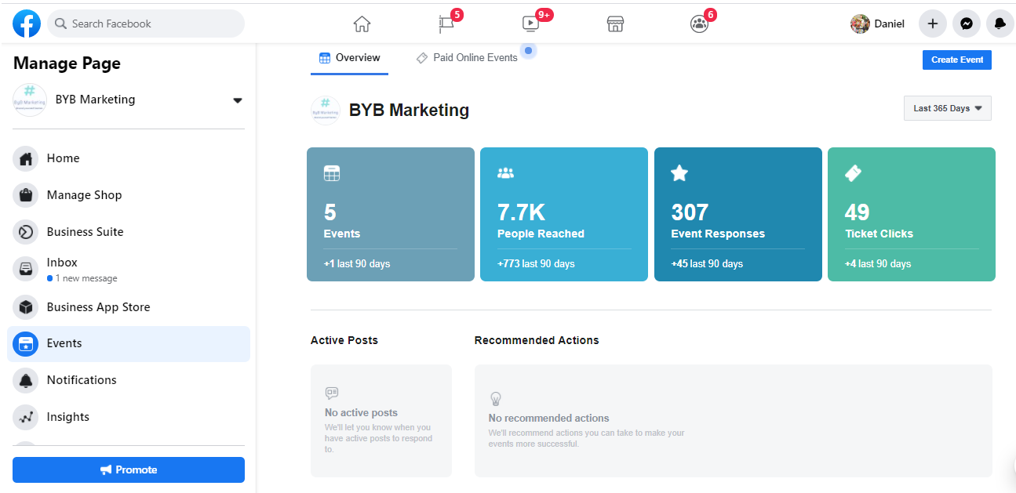
Task: Click the Search Facebook field
Action: [x=146, y=24]
